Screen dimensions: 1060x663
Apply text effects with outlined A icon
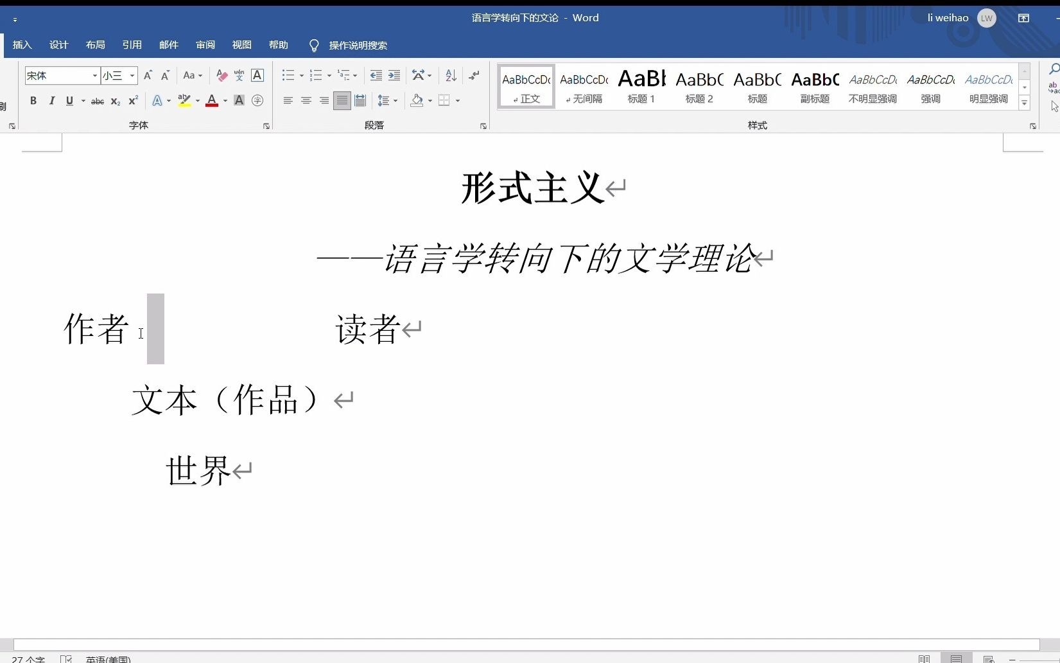[157, 100]
